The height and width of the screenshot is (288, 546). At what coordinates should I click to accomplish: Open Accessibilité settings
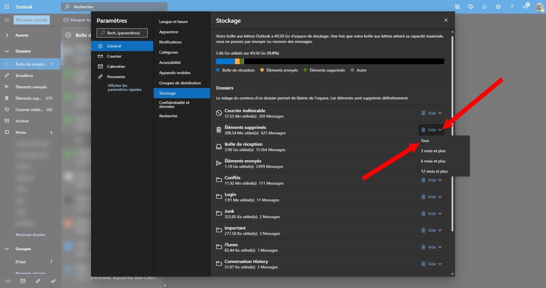pos(182,62)
